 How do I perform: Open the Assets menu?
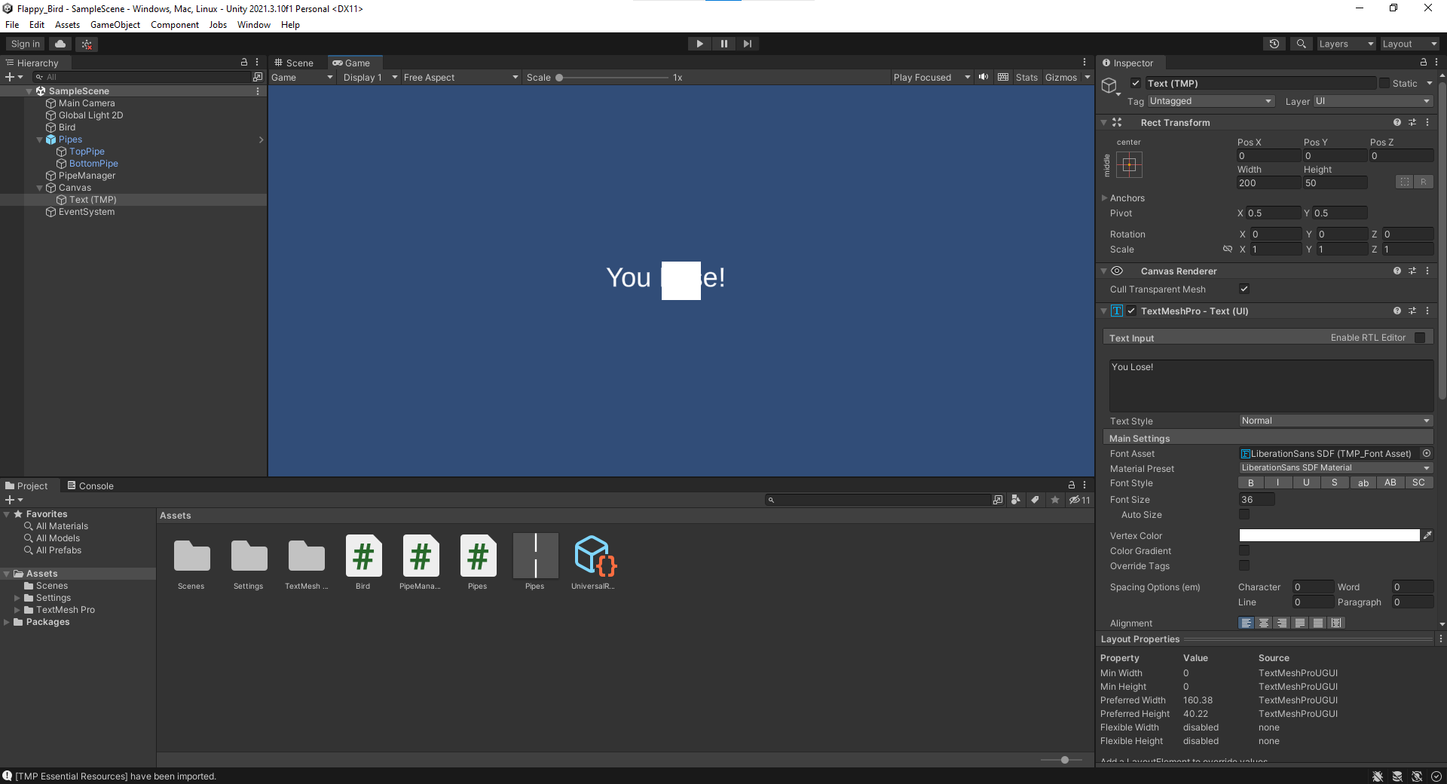tap(67, 25)
